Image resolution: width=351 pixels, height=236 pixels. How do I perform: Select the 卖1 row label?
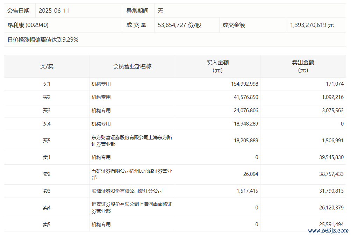[46, 157]
